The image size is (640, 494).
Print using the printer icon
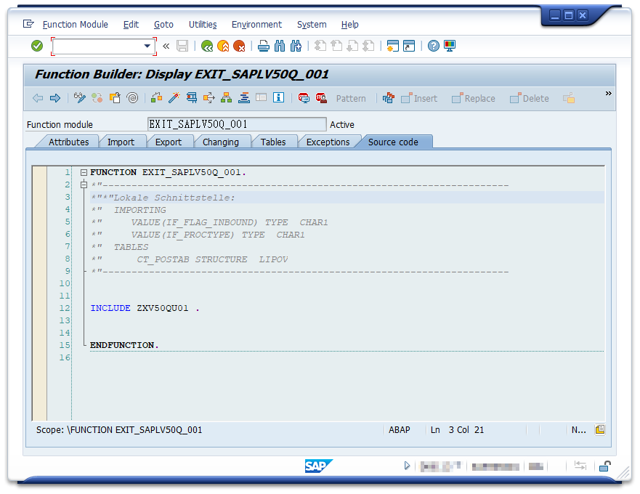(264, 46)
